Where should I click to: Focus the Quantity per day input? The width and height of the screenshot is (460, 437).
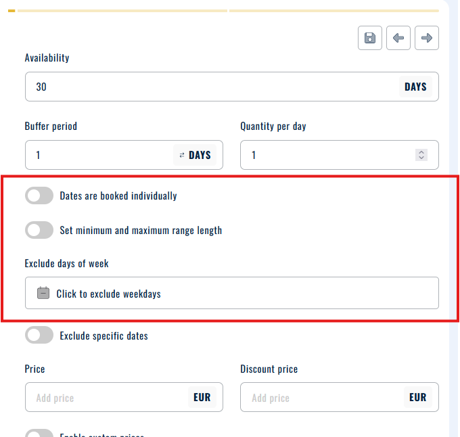click(325, 155)
